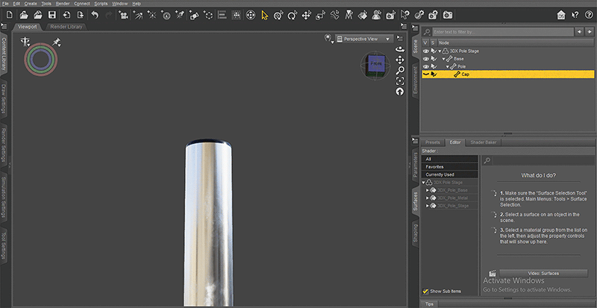Click the viewport Pan arrows control

pos(400,60)
